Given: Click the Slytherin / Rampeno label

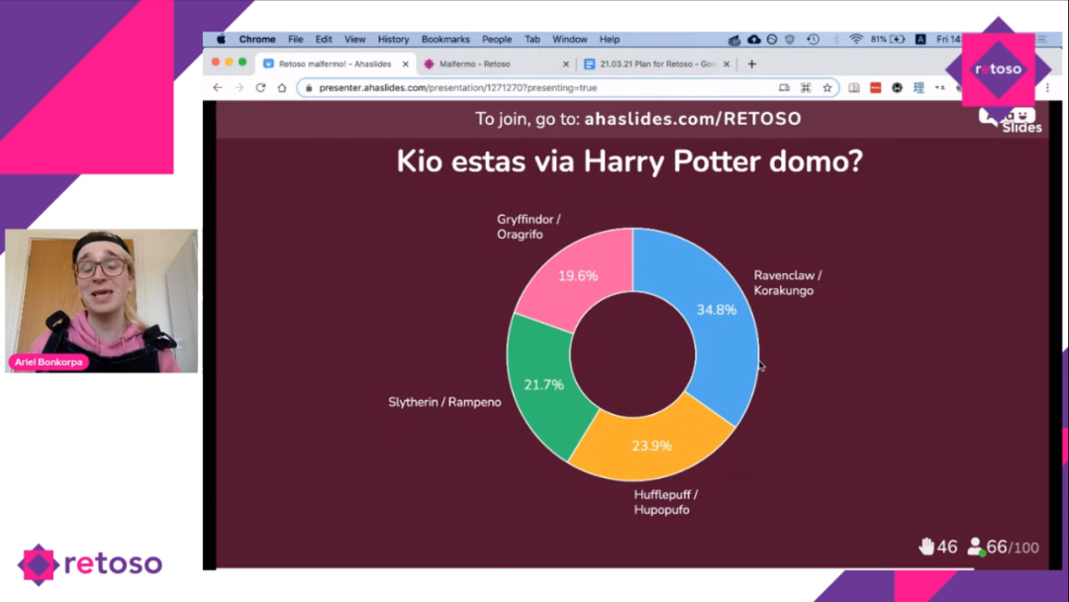Looking at the screenshot, I should click(444, 402).
